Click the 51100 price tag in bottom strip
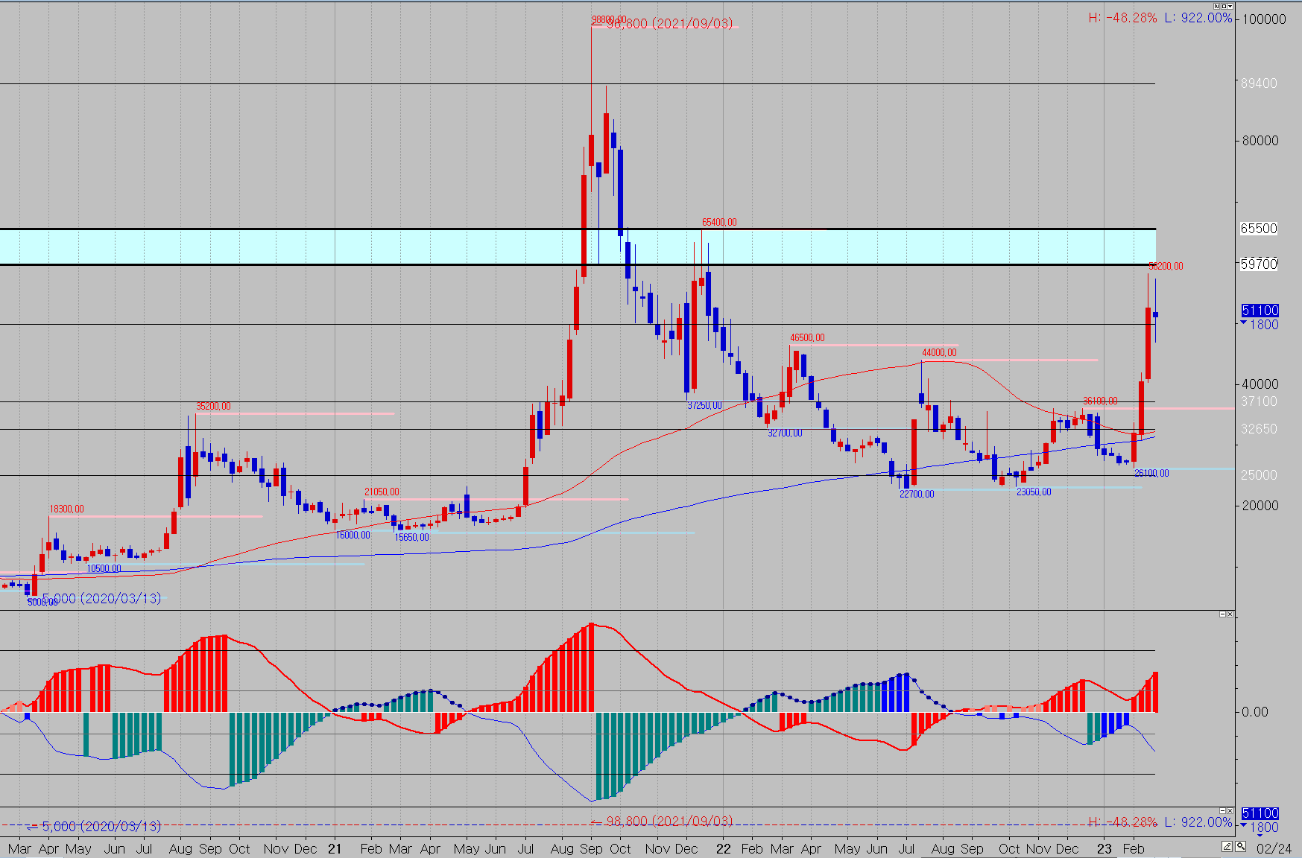Image resolution: width=1302 pixels, height=858 pixels. (x=1260, y=813)
